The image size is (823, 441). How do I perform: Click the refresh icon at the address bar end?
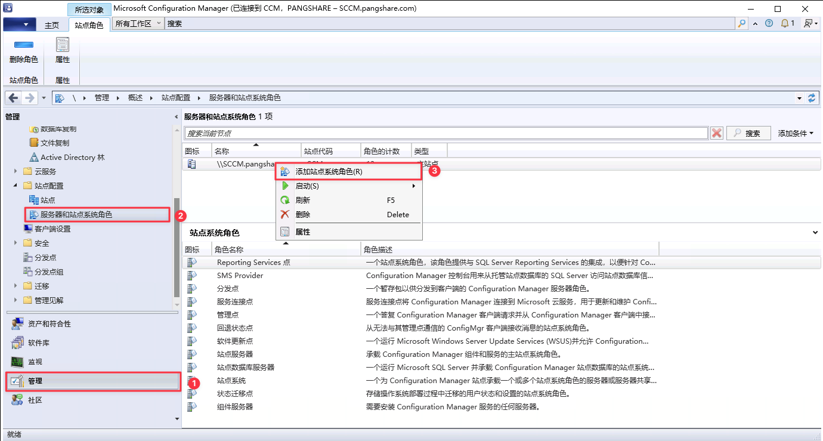point(812,98)
